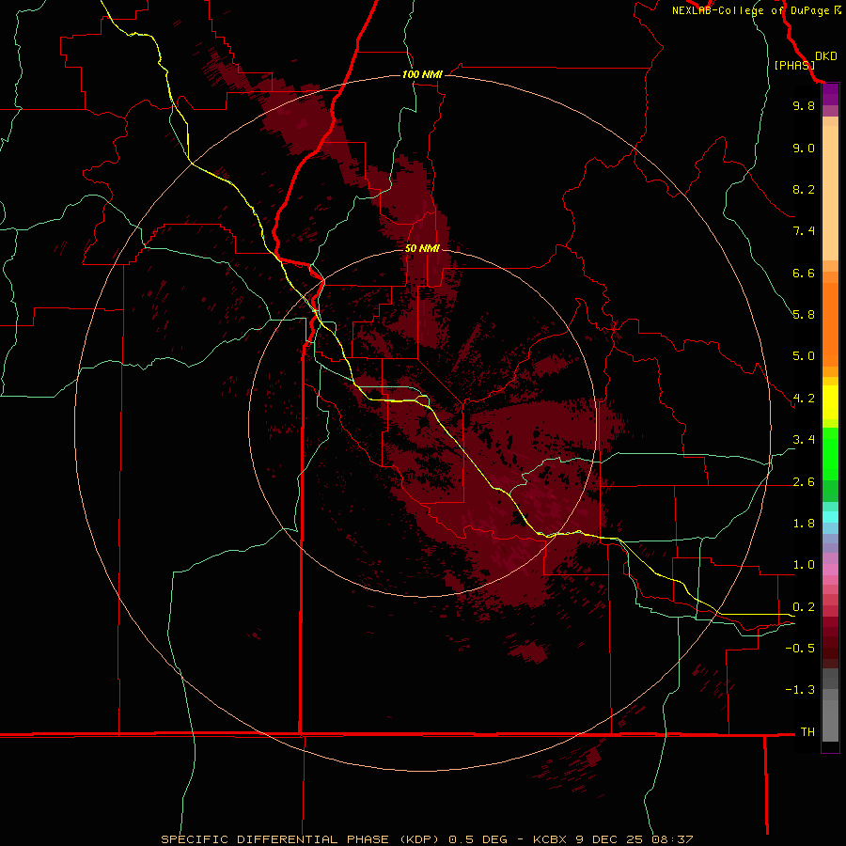Click the -0.5 scale label
This screenshot has height=846, width=846.
click(800, 649)
